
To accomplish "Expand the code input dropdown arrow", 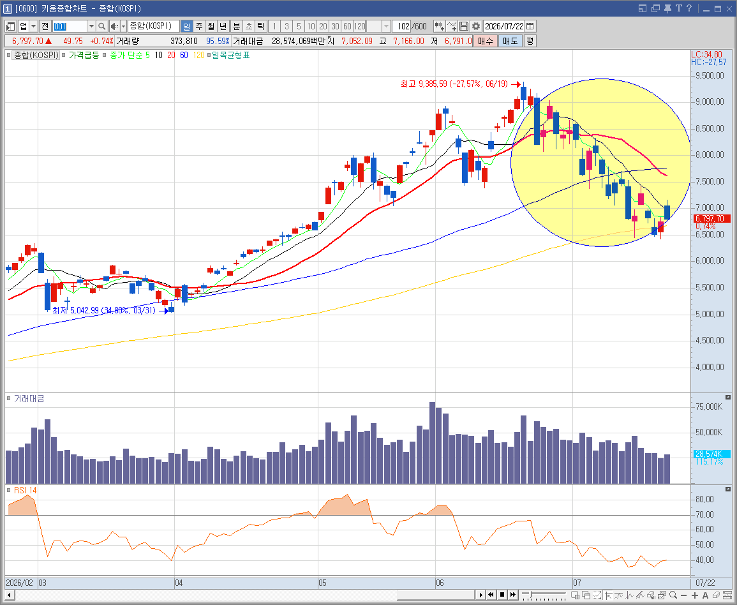I will (92, 26).
